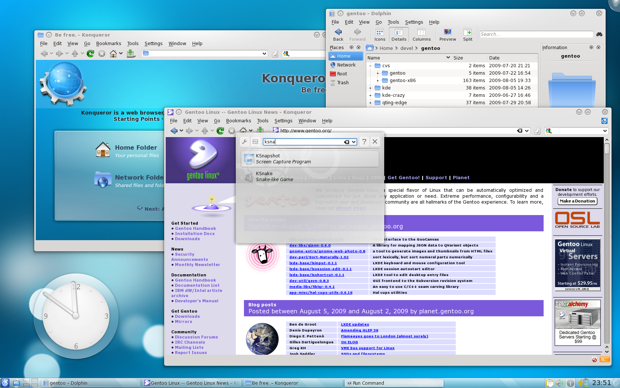Go up in Gentoo Konqueror toolbar
The width and height of the screenshot is (620, 388).
(205, 130)
